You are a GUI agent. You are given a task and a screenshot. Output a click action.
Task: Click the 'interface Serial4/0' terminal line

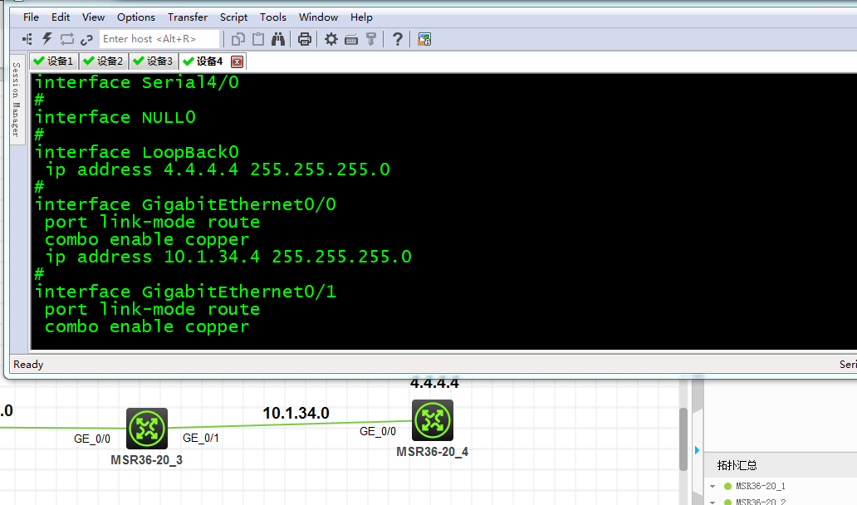click(x=137, y=82)
